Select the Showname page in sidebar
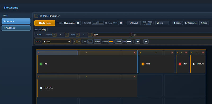The height and width of the screenshot is (104, 212). pyautogui.click(x=16, y=21)
